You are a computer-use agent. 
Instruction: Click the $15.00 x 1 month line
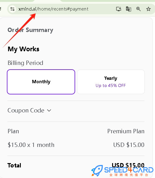tap(31, 145)
